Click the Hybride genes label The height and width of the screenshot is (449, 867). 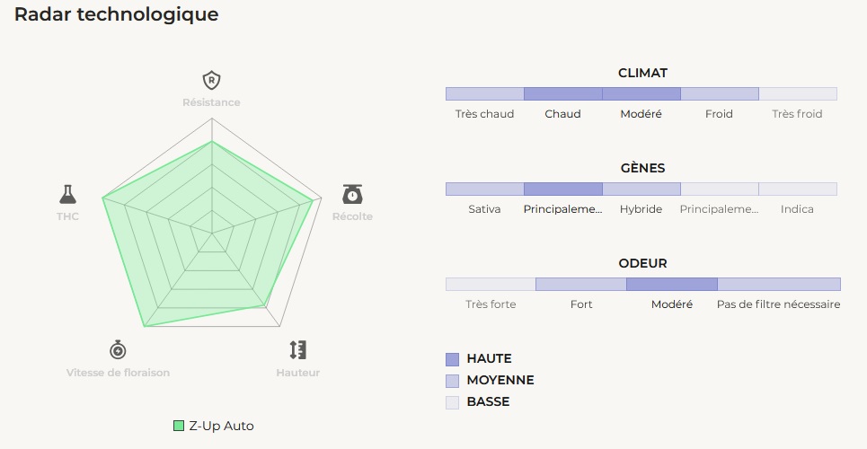[x=641, y=209]
